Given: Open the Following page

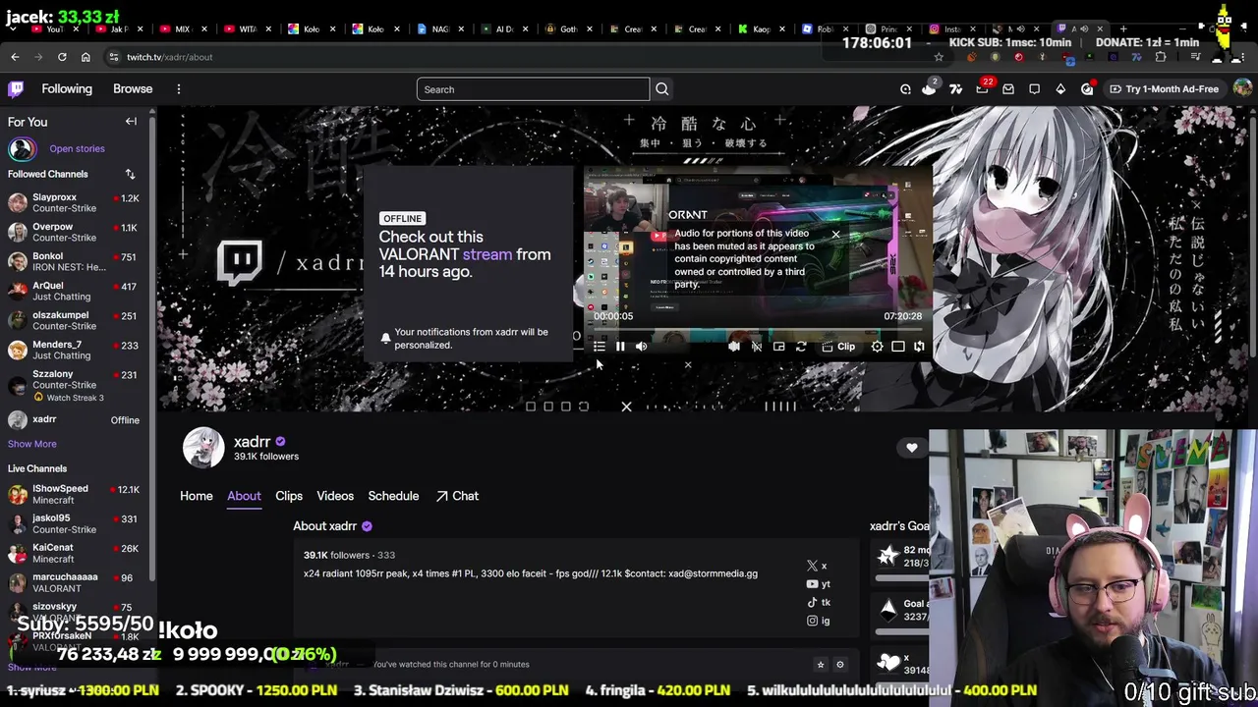Looking at the screenshot, I should coord(67,89).
